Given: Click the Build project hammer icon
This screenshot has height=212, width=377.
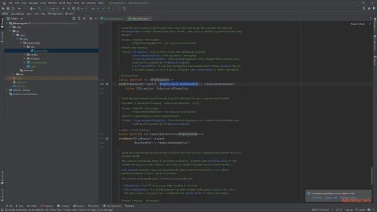Looking at the screenshot, I should coord(39,8).
